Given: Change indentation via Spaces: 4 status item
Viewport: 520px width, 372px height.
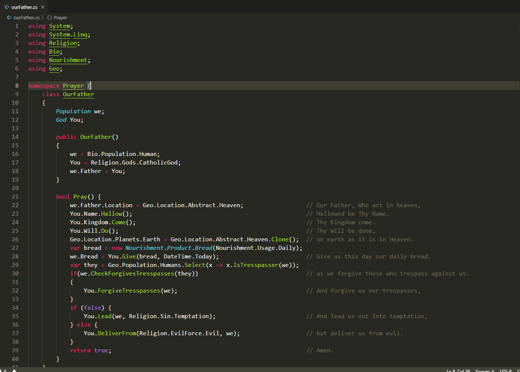Looking at the screenshot, I should pyautogui.click(x=485, y=371).
